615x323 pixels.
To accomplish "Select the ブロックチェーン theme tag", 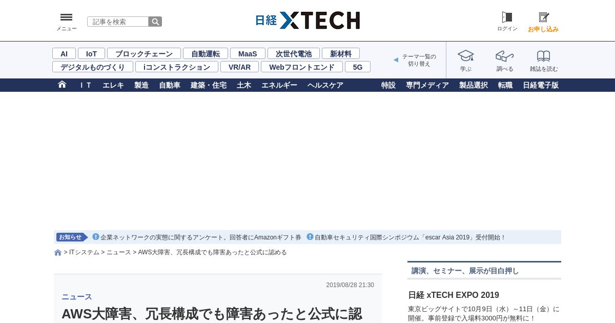I will tap(144, 53).
